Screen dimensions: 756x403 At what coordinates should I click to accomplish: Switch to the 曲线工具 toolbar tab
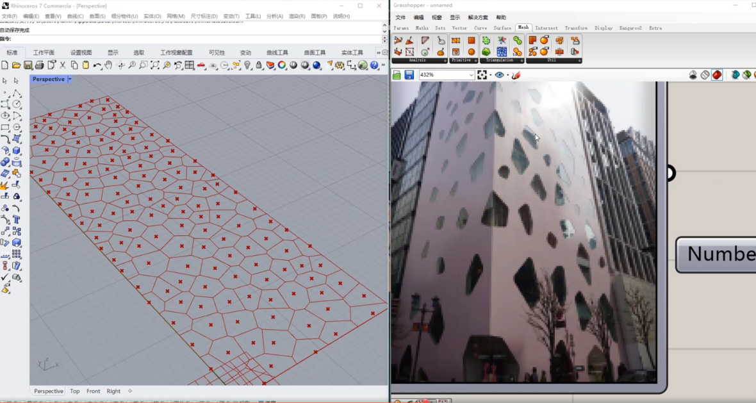(277, 53)
